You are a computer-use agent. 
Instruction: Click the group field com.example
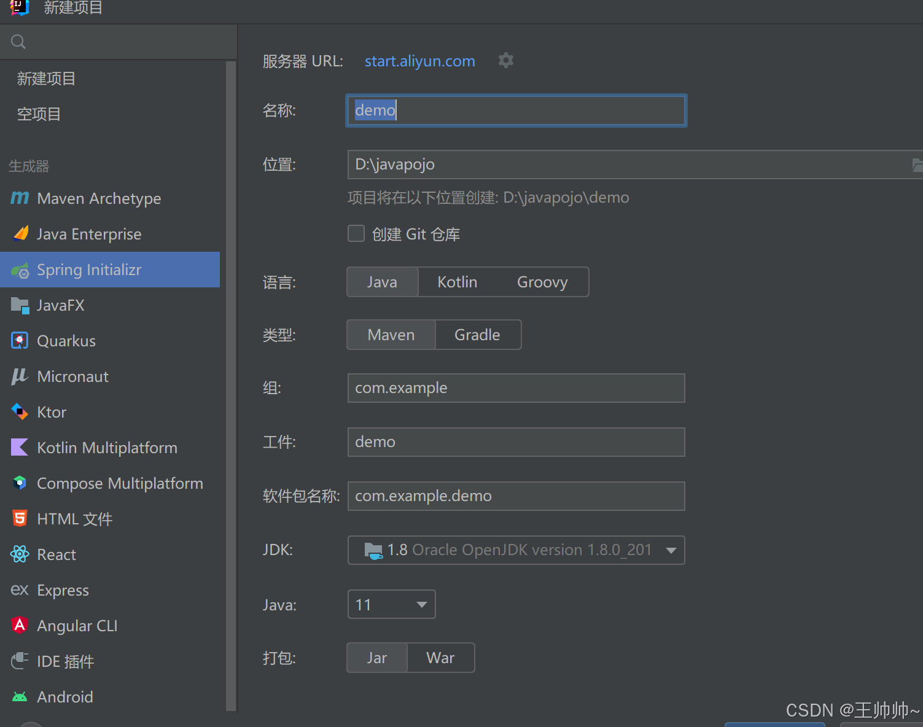(x=516, y=388)
